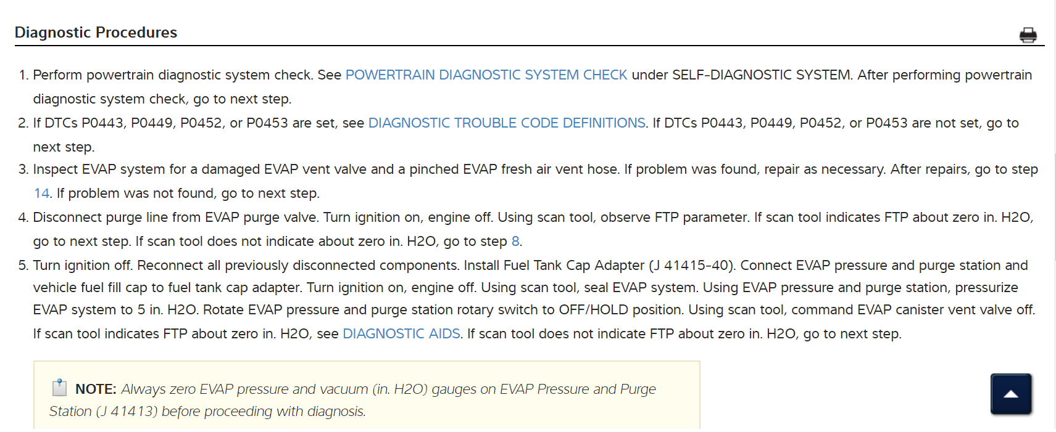Click step 5 text 'Turn ignition off'

point(83,266)
